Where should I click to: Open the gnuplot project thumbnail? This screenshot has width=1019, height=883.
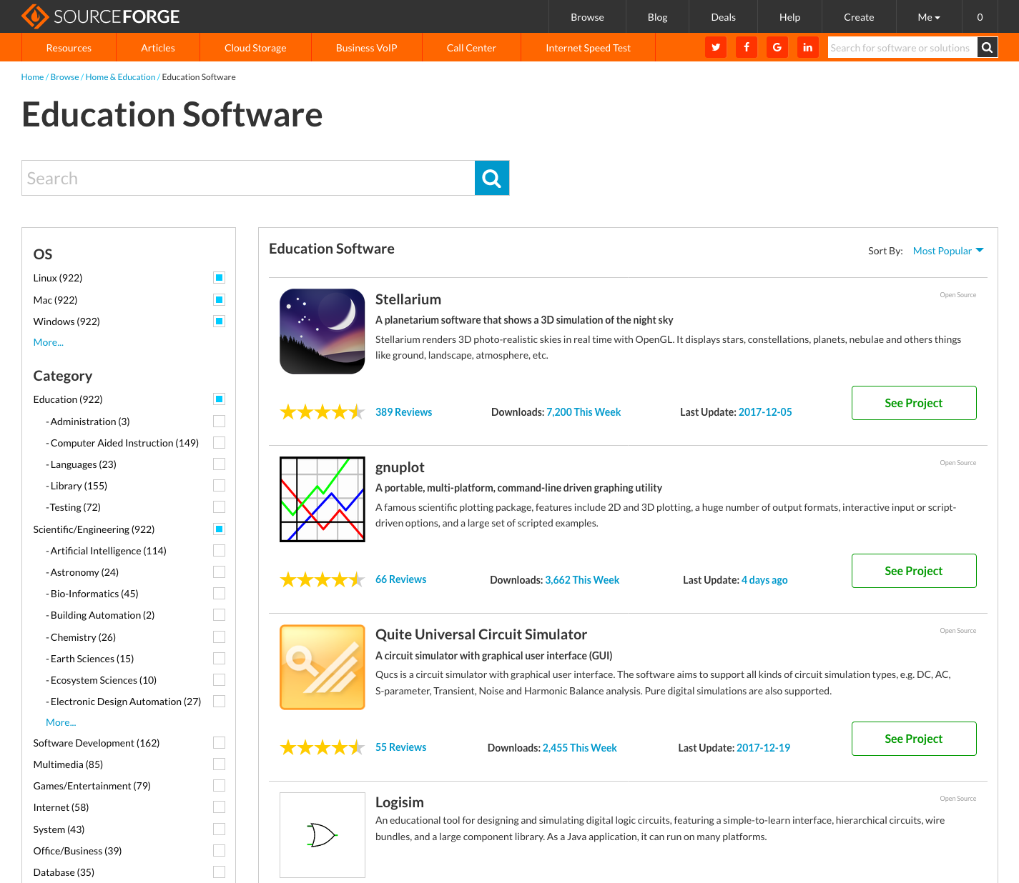[x=323, y=499]
